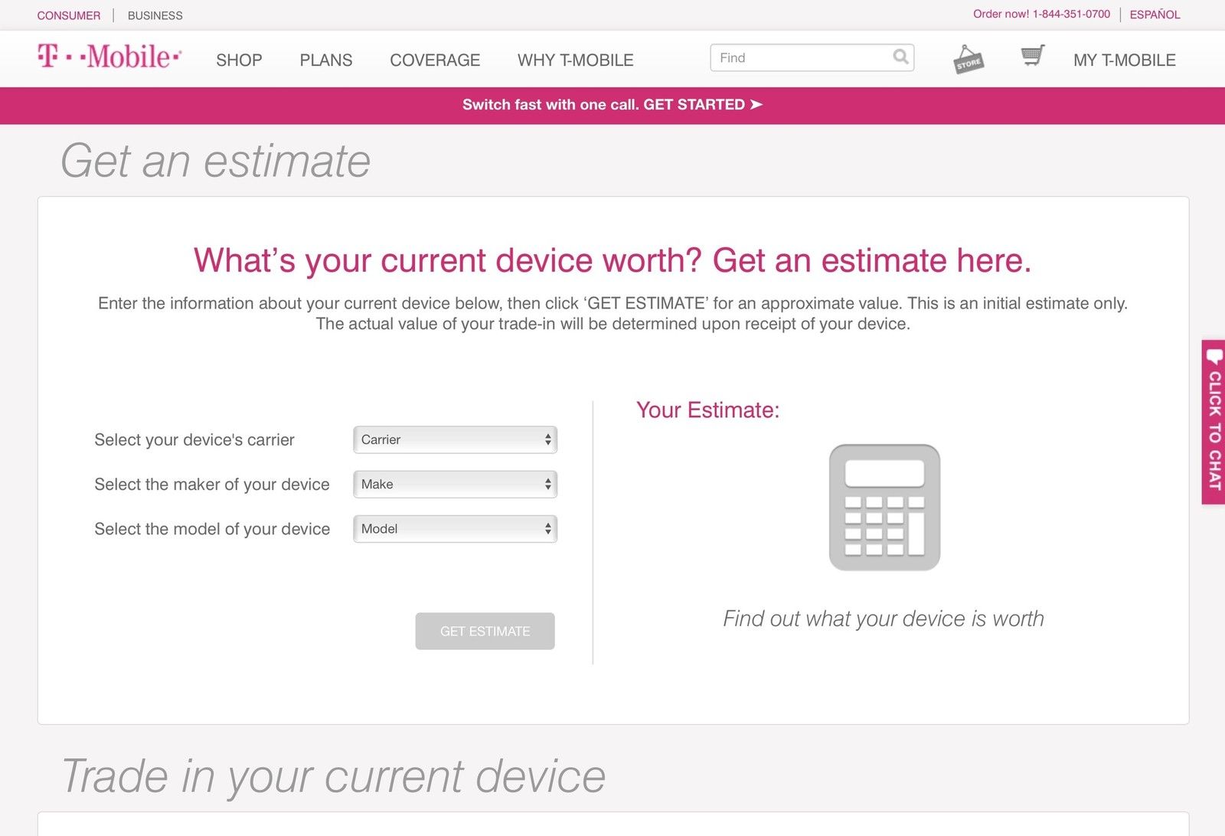Select the COVERAGE menu item
This screenshot has width=1225, height=836.
[435, 60]
